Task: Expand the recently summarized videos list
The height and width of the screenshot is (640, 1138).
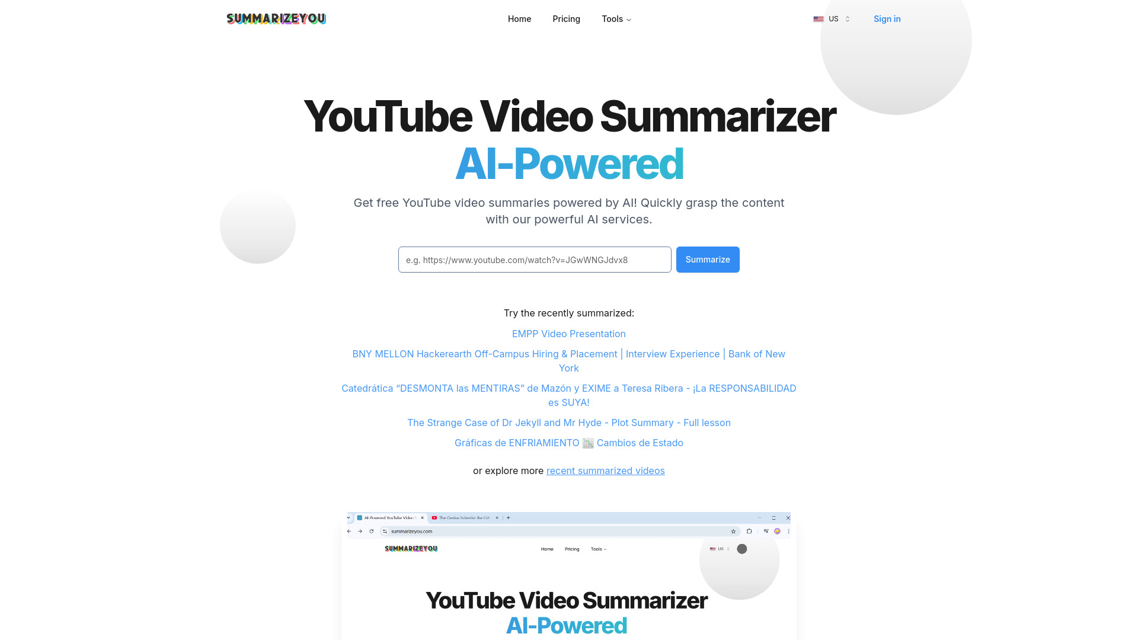Action: [x=606, y=471]
